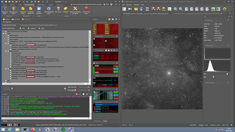Click the Monitor log horizontal scrollbar
The width and height of the screenshot is (235, 132).
pyautogui.click(x=45, y=118)
